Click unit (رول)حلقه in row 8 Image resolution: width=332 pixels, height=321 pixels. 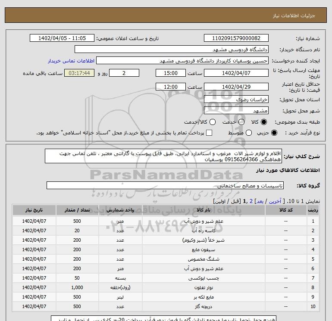click(x=120, y=287)
